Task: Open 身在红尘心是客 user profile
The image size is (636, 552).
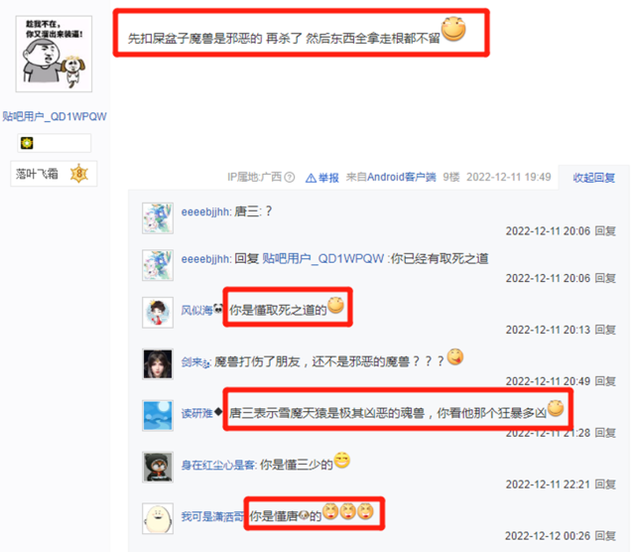Action: point(218,465)
